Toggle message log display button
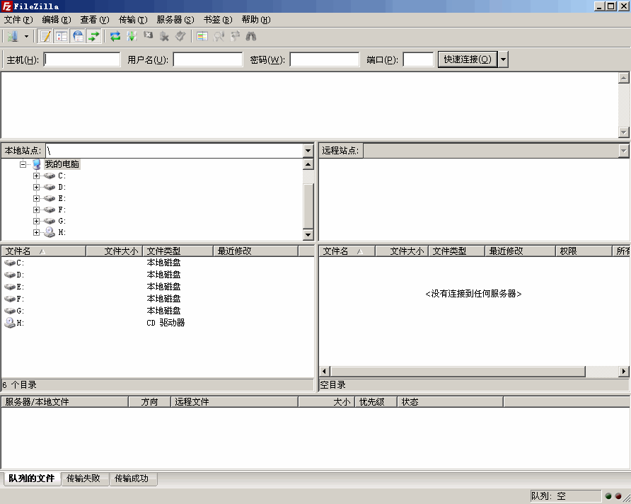 (x=45, y=37)
